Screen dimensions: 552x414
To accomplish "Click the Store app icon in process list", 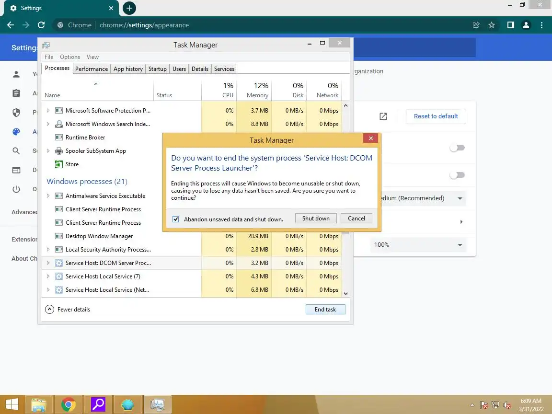I will click(59, 164).
